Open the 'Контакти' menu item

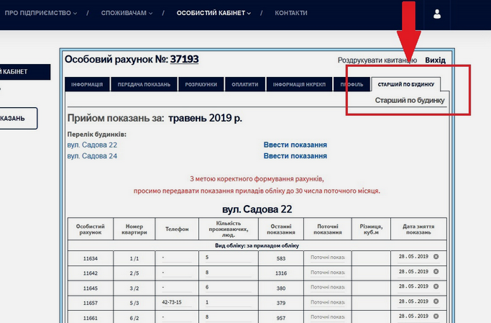(291, 13)
